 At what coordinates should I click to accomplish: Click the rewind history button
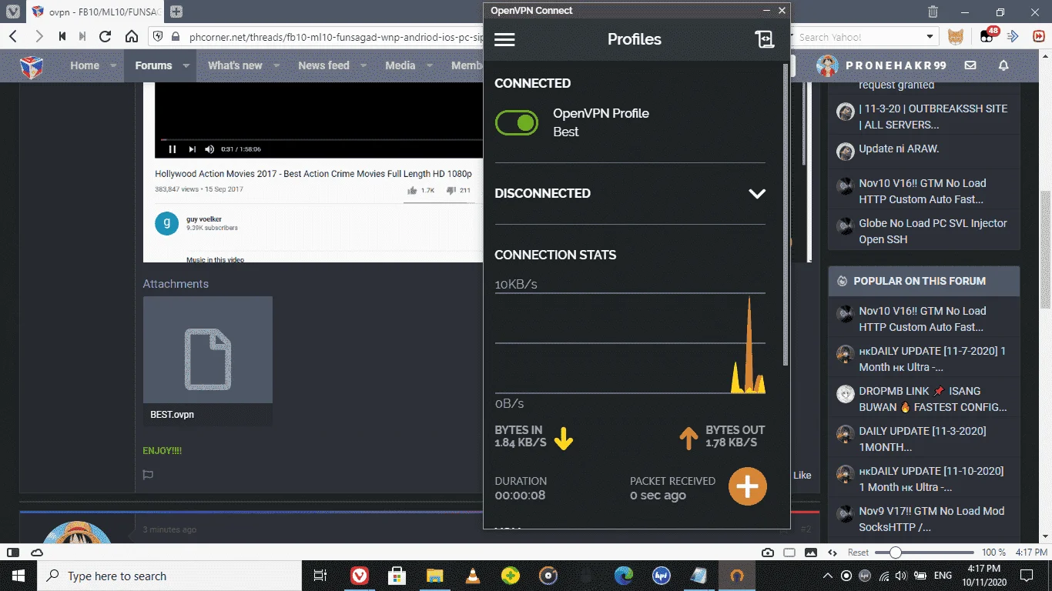[62, 36]
